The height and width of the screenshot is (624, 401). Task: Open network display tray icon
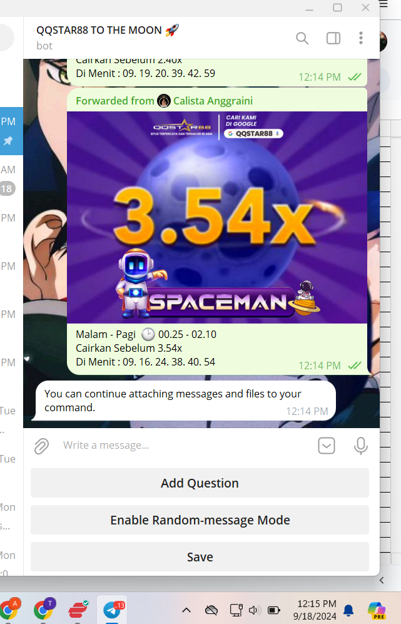coord(236,610)
